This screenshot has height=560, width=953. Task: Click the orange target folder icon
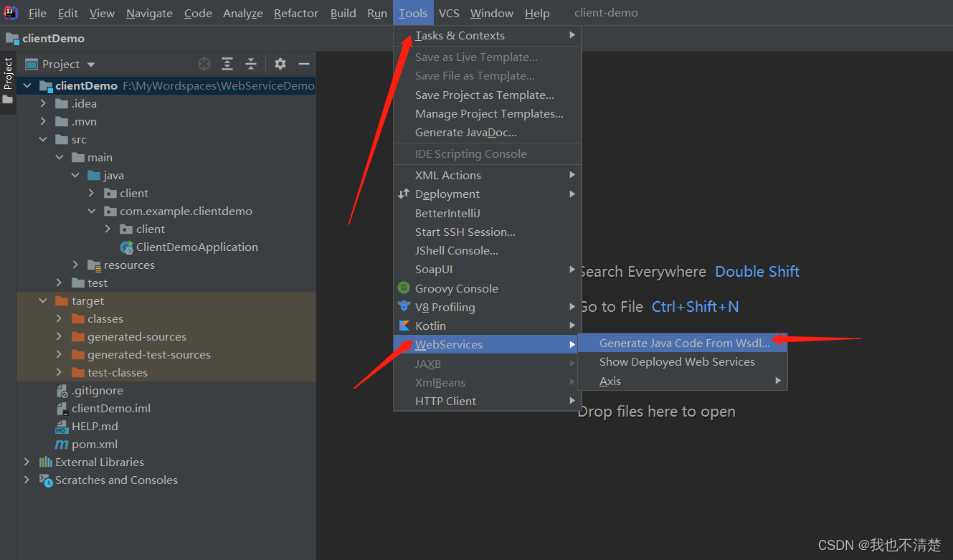pos(62,301)
